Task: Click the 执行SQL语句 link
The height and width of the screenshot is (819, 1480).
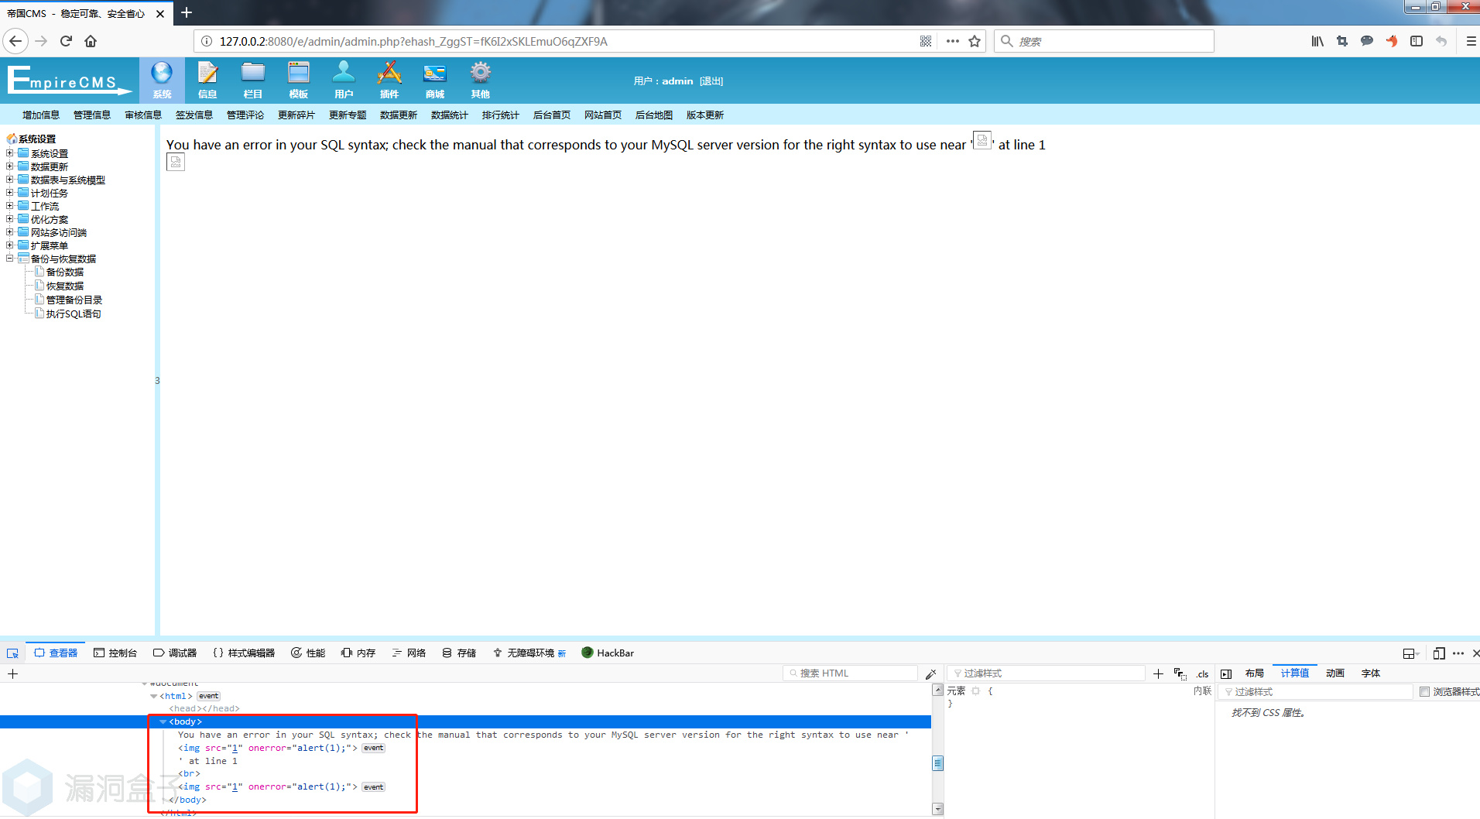Action: 74,314
